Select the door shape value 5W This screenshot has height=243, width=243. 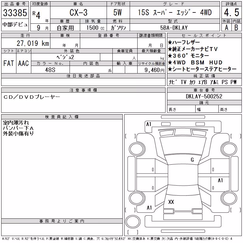(x=118, y=12)
